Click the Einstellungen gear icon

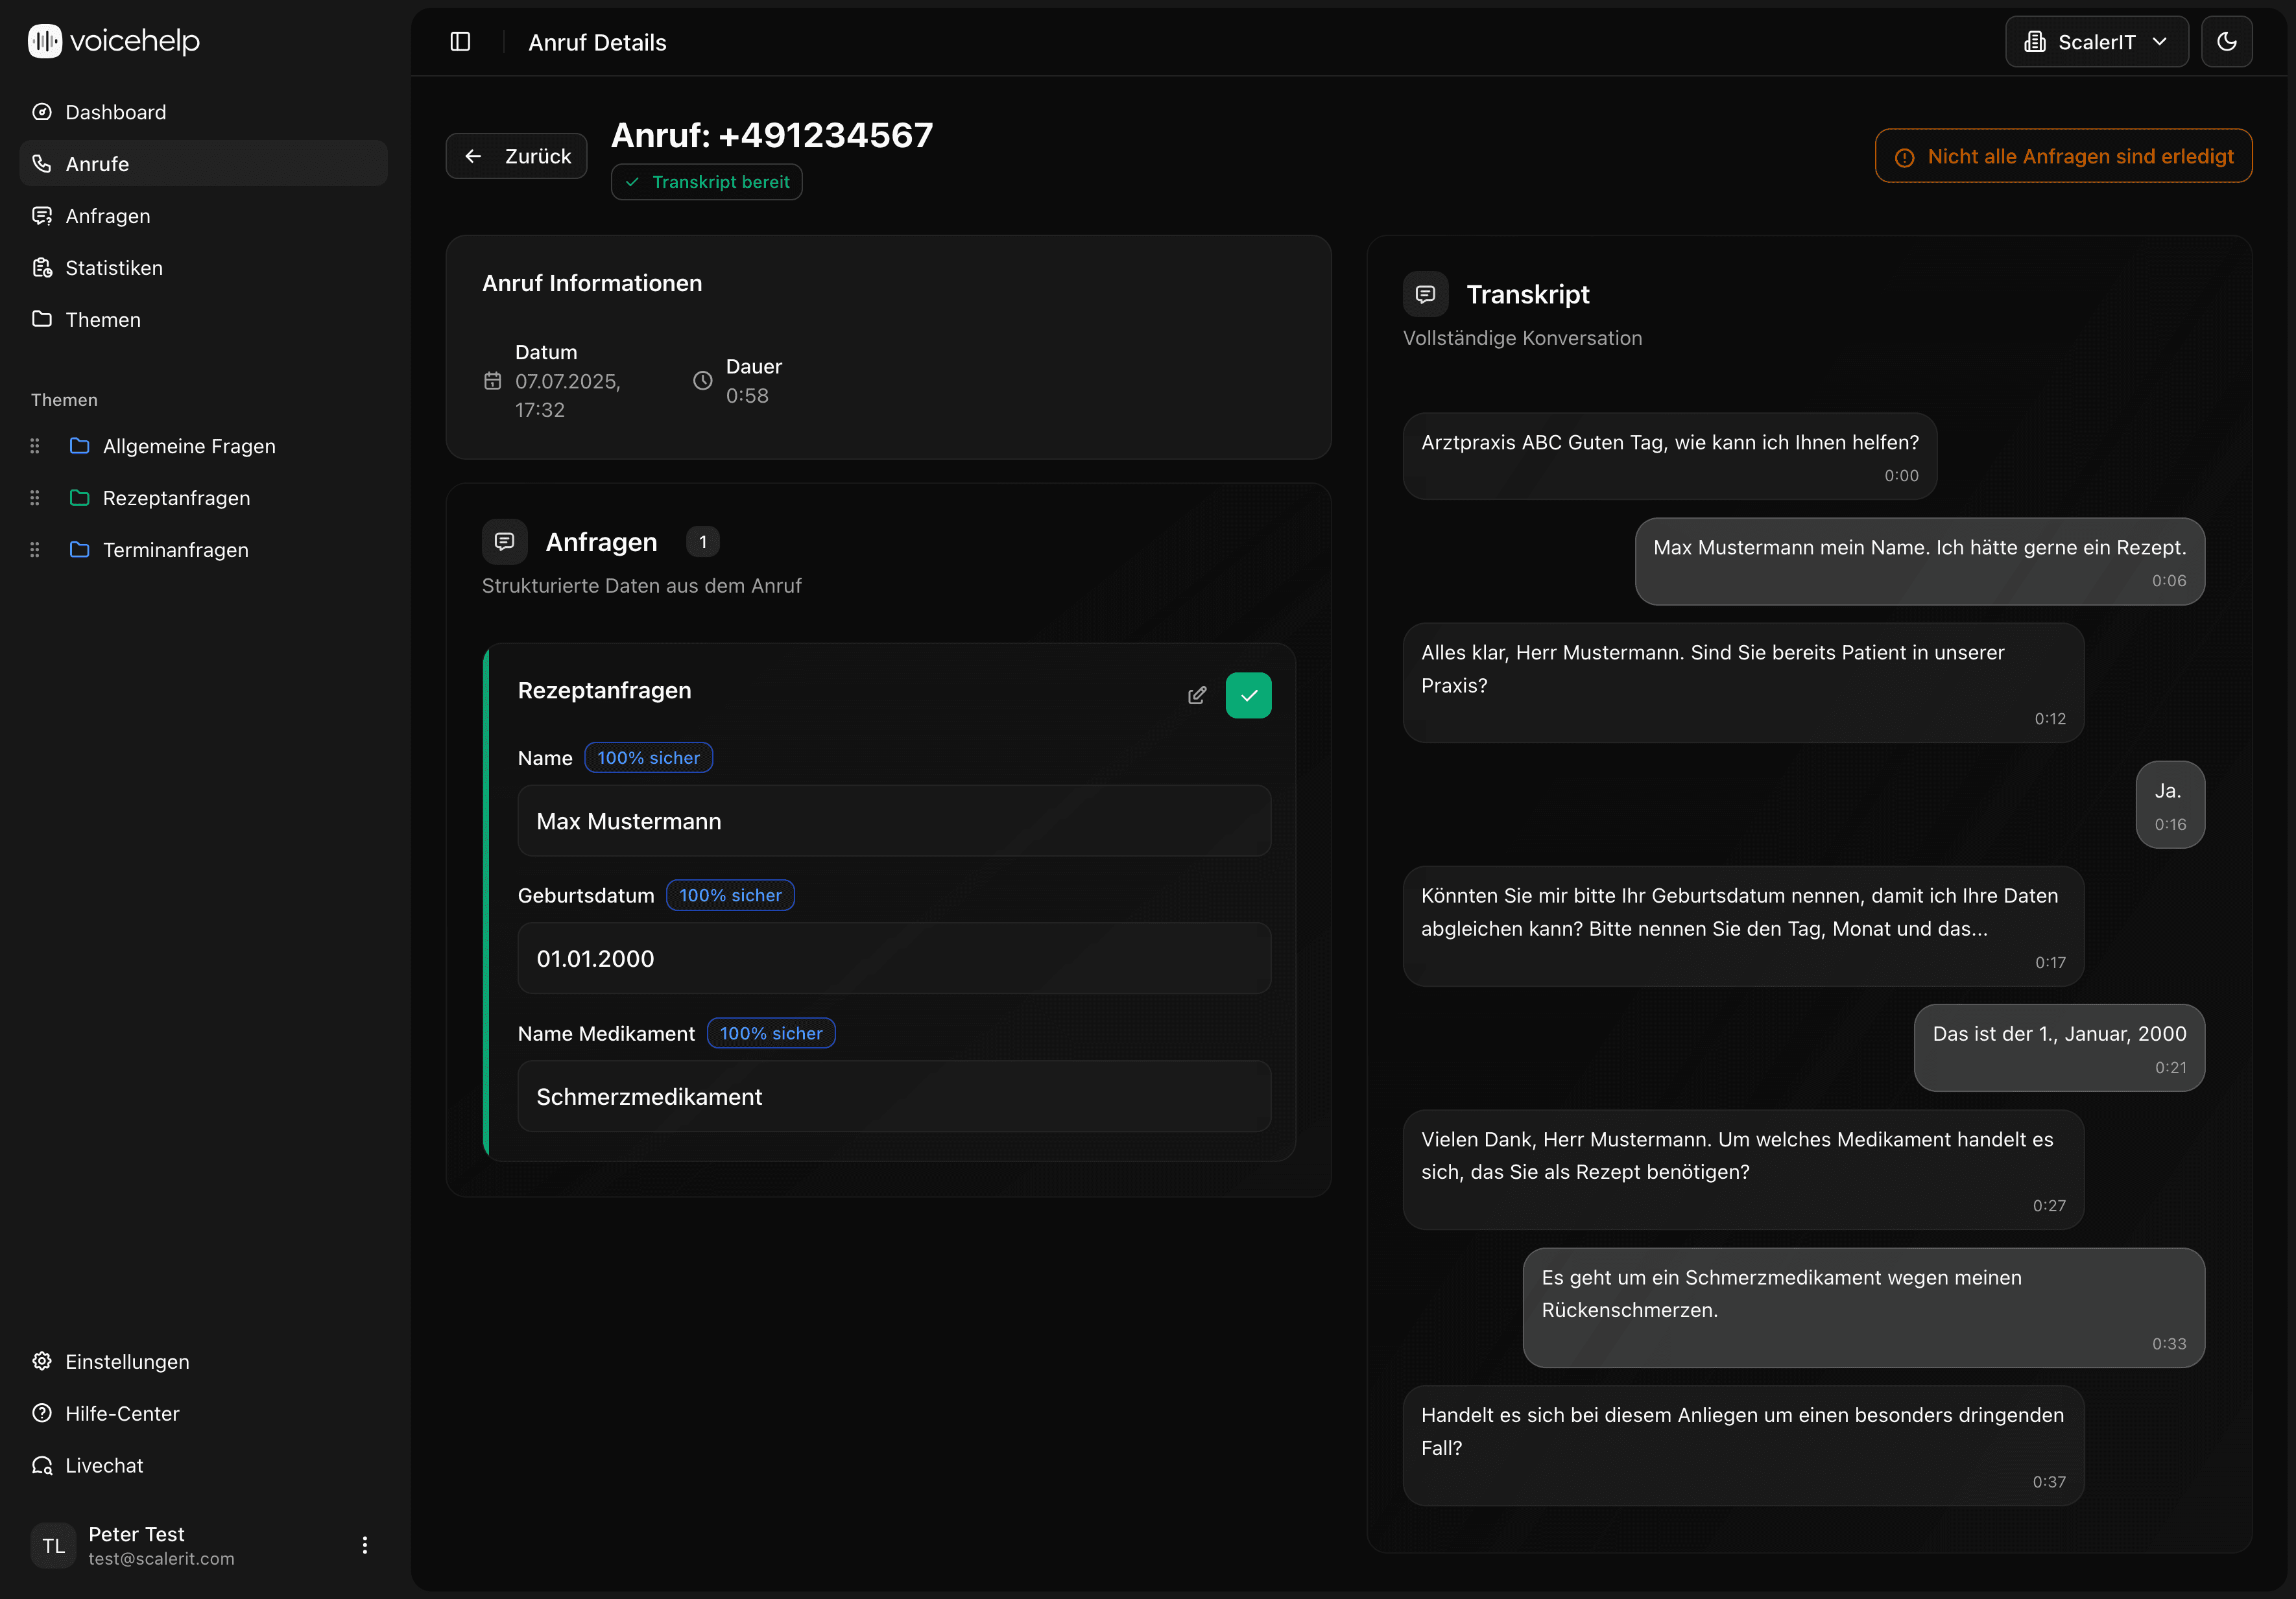[42, 1361]
